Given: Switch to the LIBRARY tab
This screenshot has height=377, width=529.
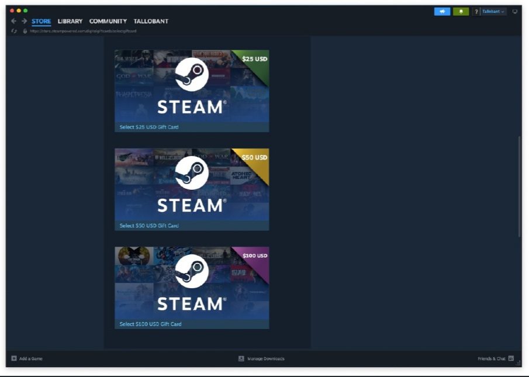Looking at the screenshot, I should (70, 21).
